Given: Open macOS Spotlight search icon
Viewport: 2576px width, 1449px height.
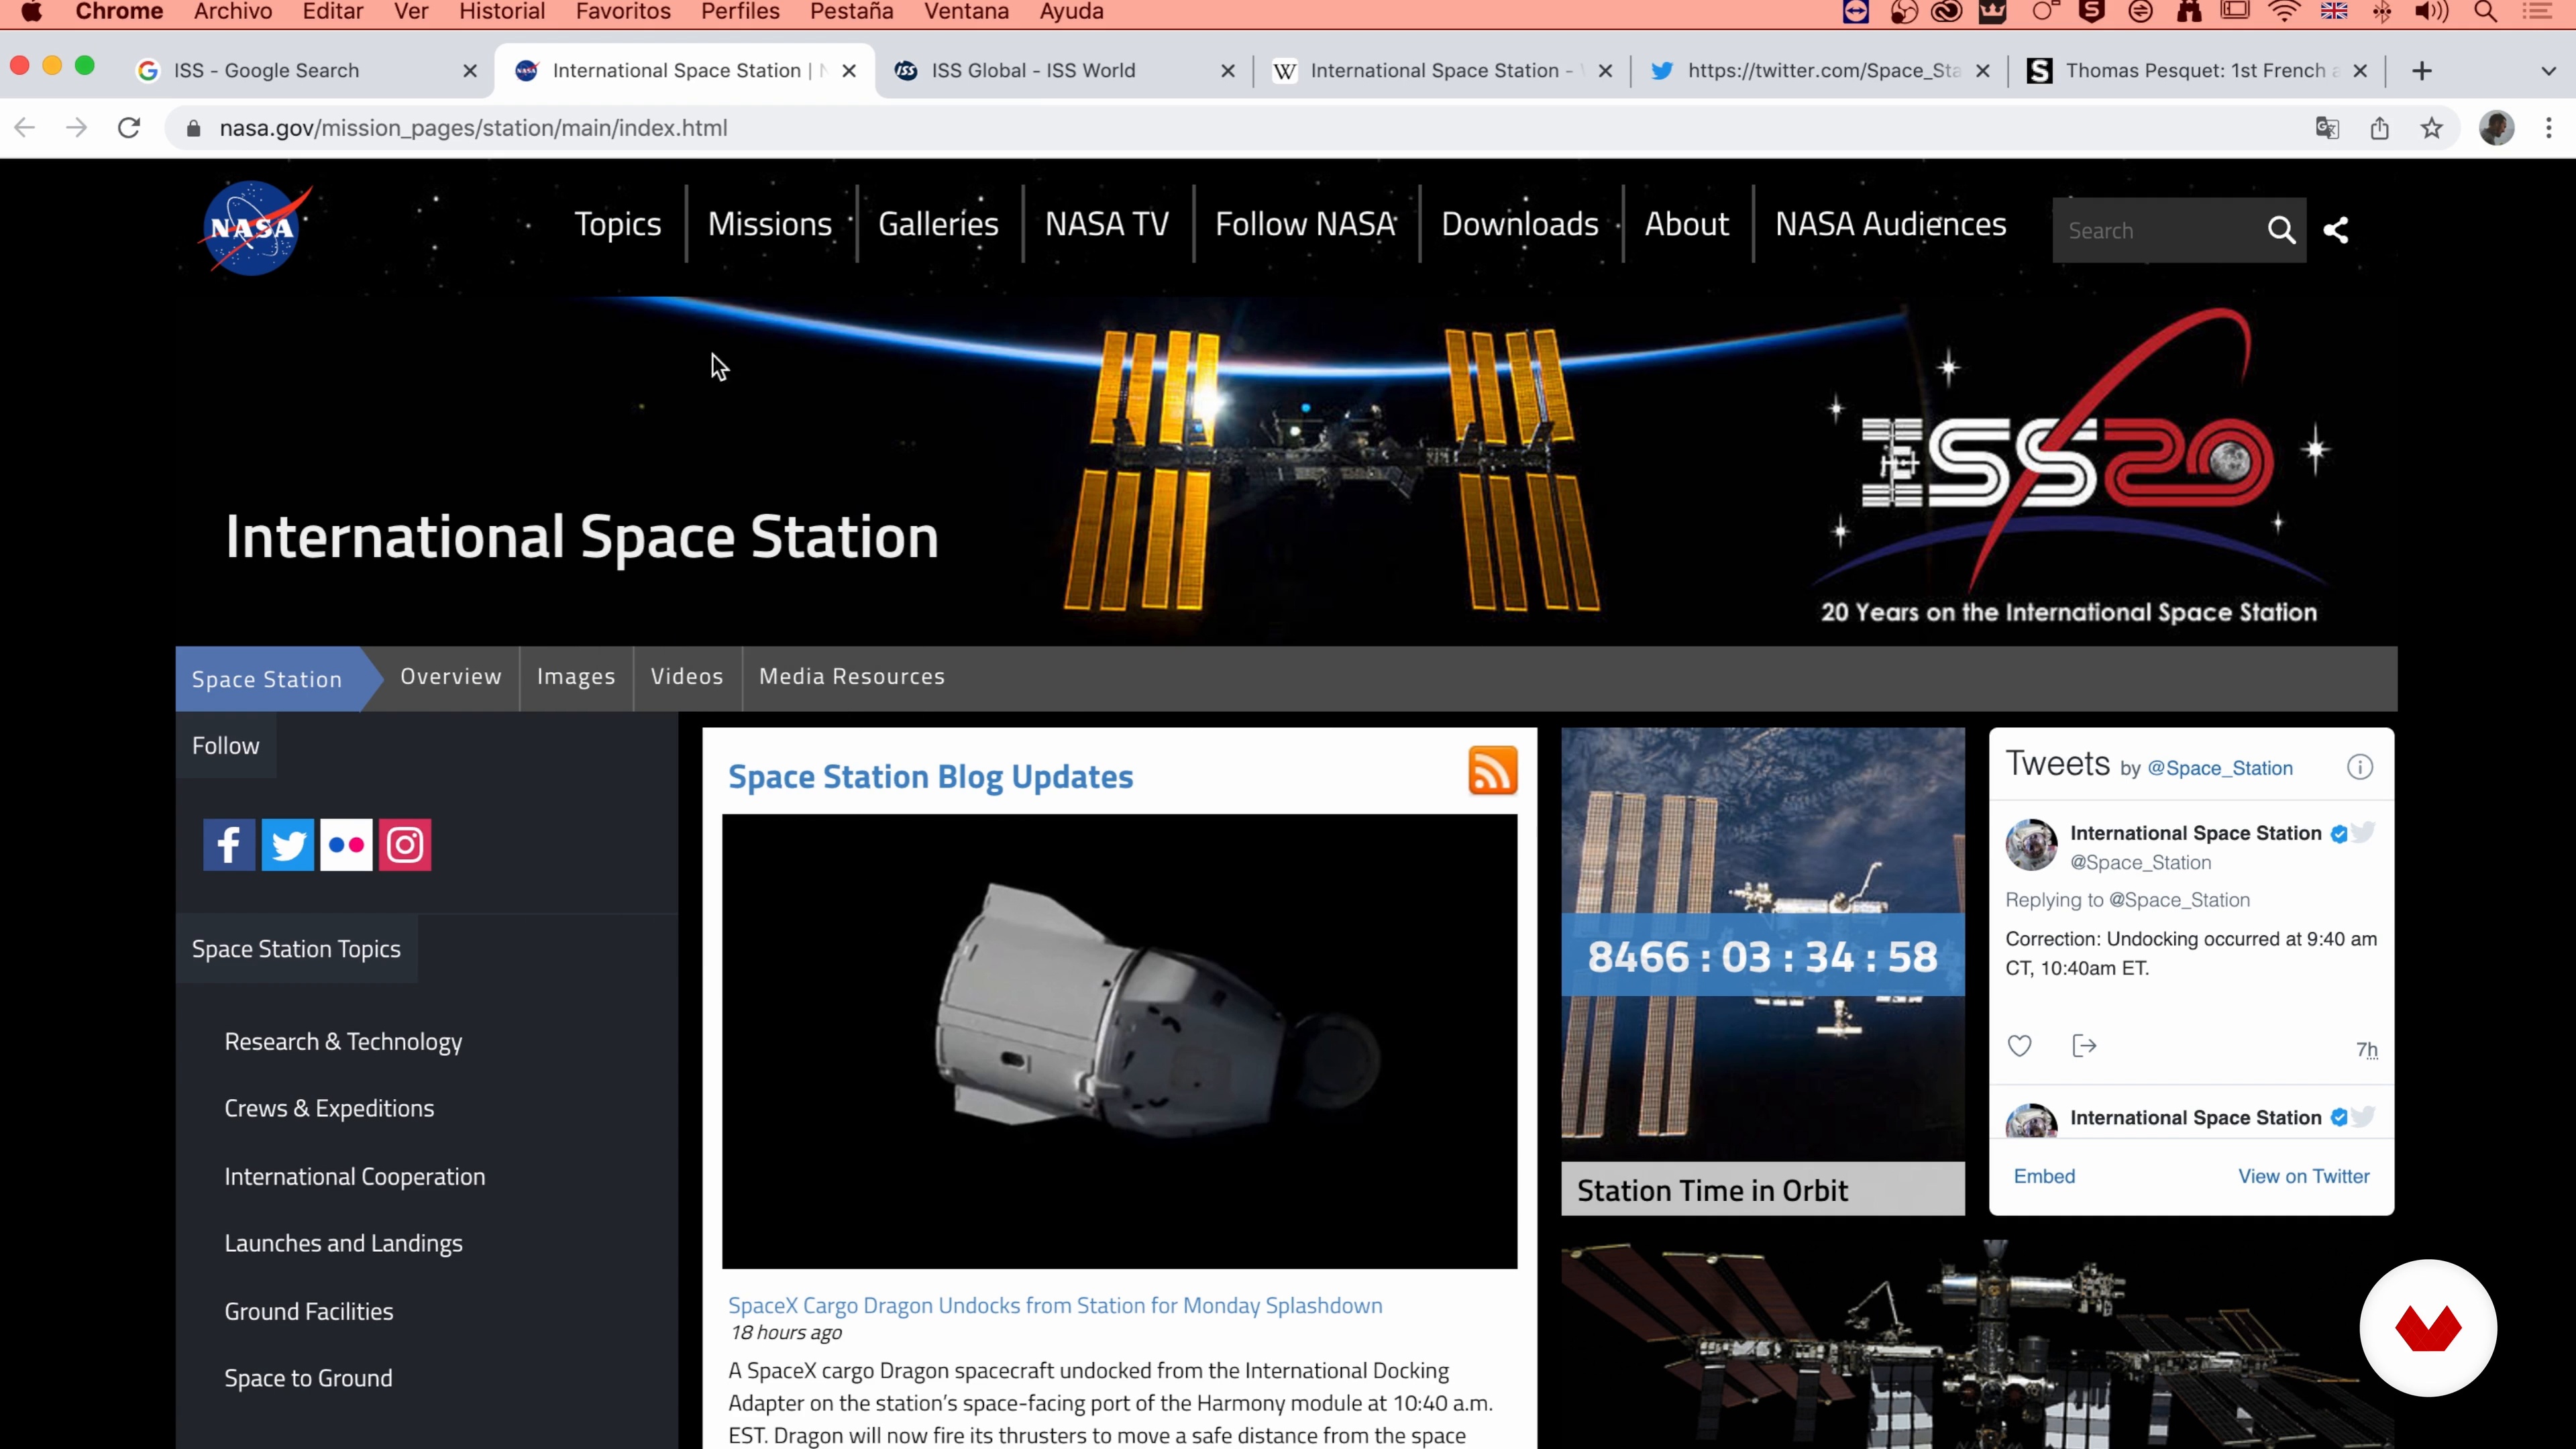Looking at the screenshot, I should (2486, 12).
